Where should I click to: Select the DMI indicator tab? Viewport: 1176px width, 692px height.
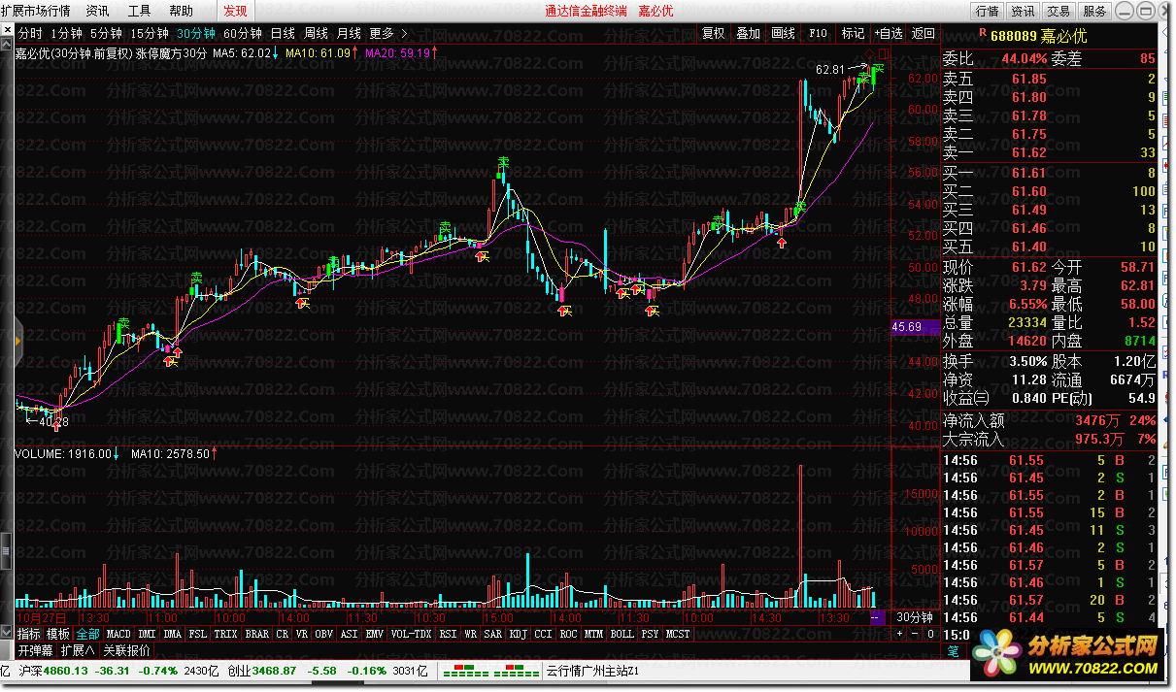(148, 634)
